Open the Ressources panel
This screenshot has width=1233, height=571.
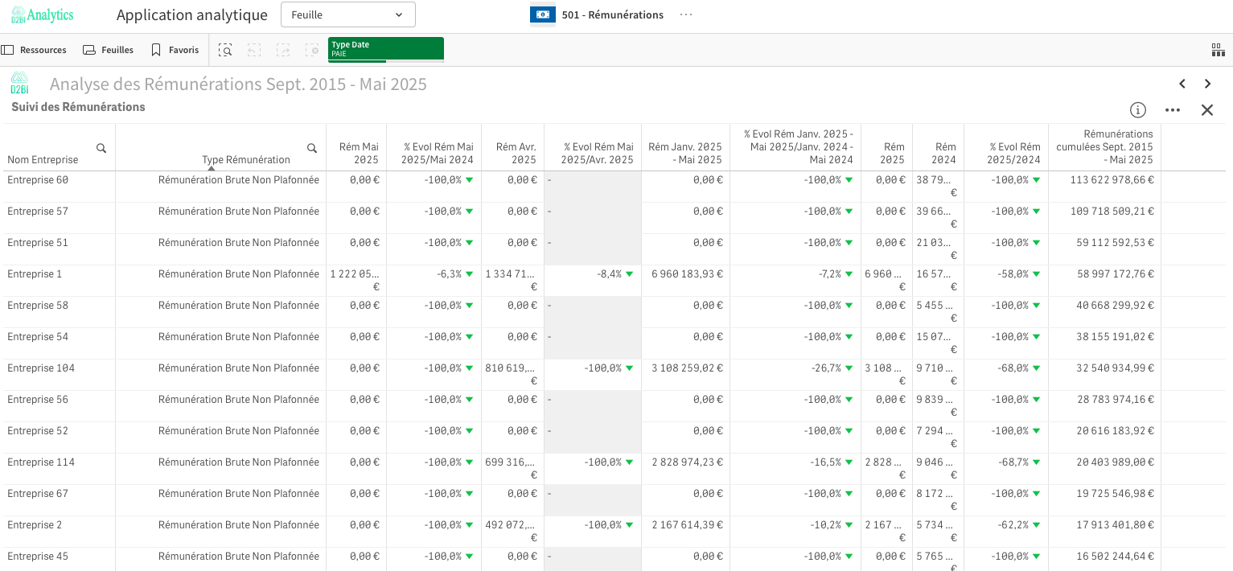pos(34,50)
